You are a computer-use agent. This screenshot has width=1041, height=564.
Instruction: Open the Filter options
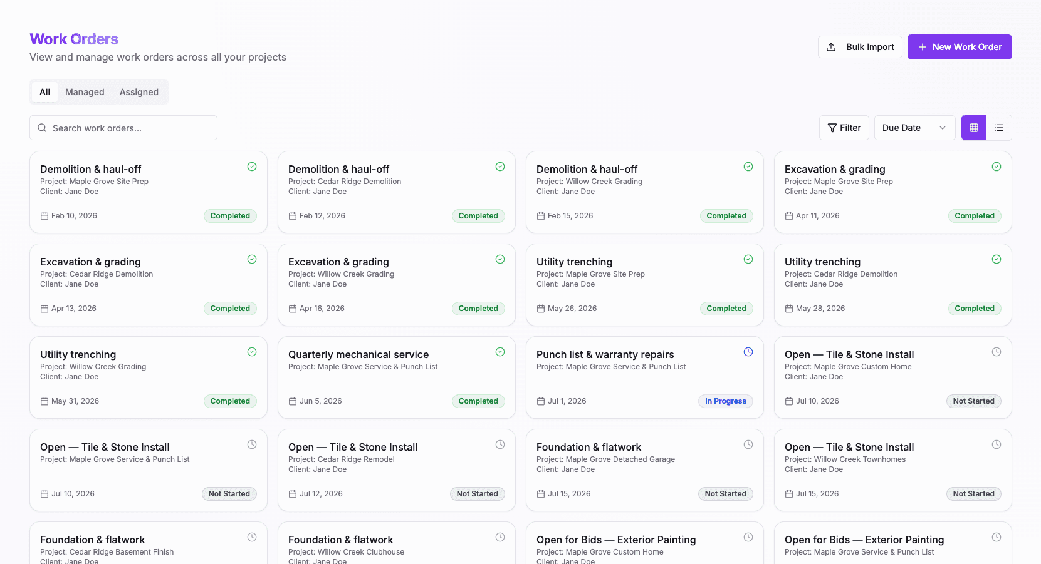point(844,128)
